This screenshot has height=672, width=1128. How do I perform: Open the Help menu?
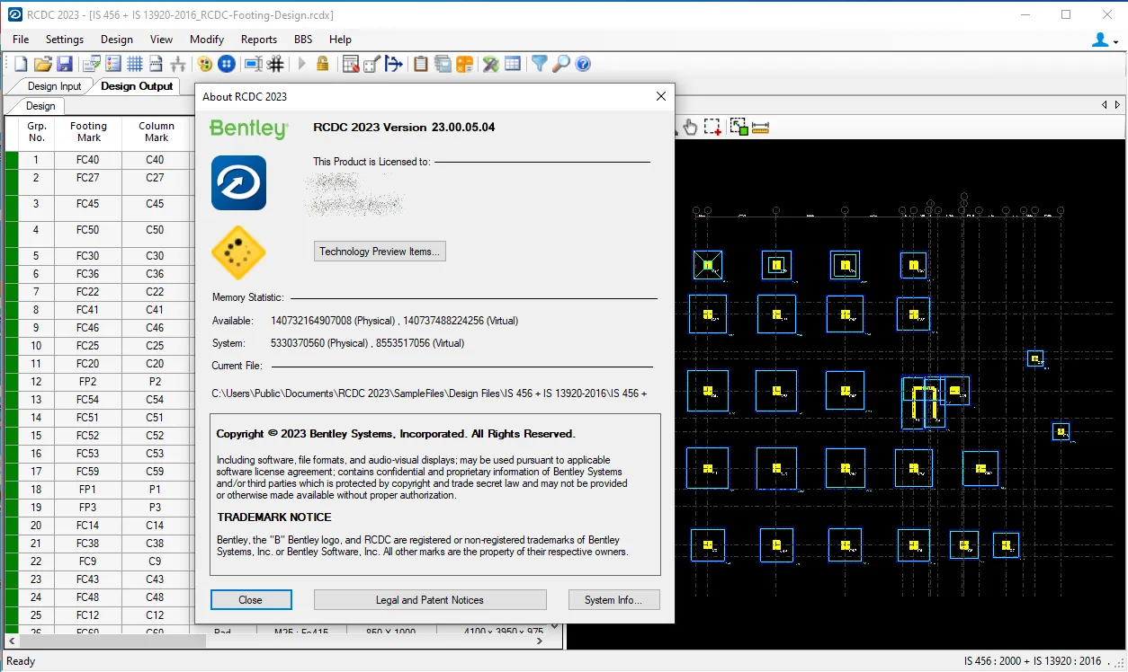click(340, 40)
